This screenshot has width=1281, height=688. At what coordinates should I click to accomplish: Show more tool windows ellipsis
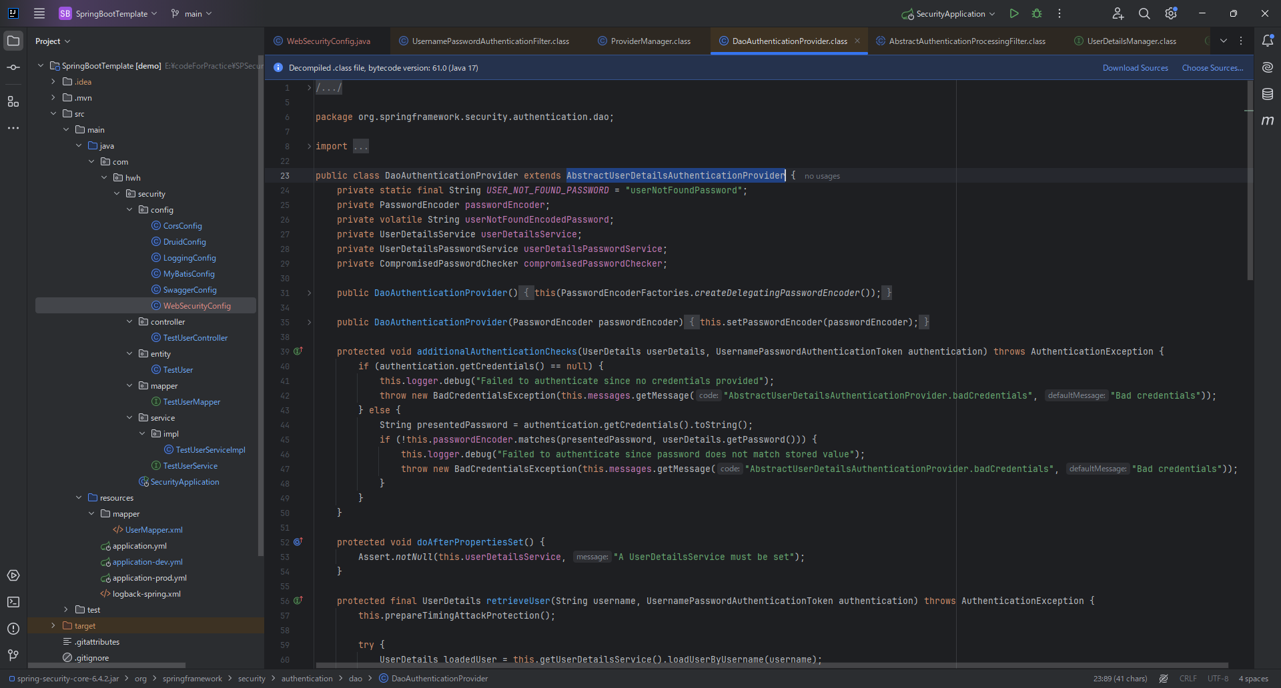pyautogui.click(x=13, y=128)
